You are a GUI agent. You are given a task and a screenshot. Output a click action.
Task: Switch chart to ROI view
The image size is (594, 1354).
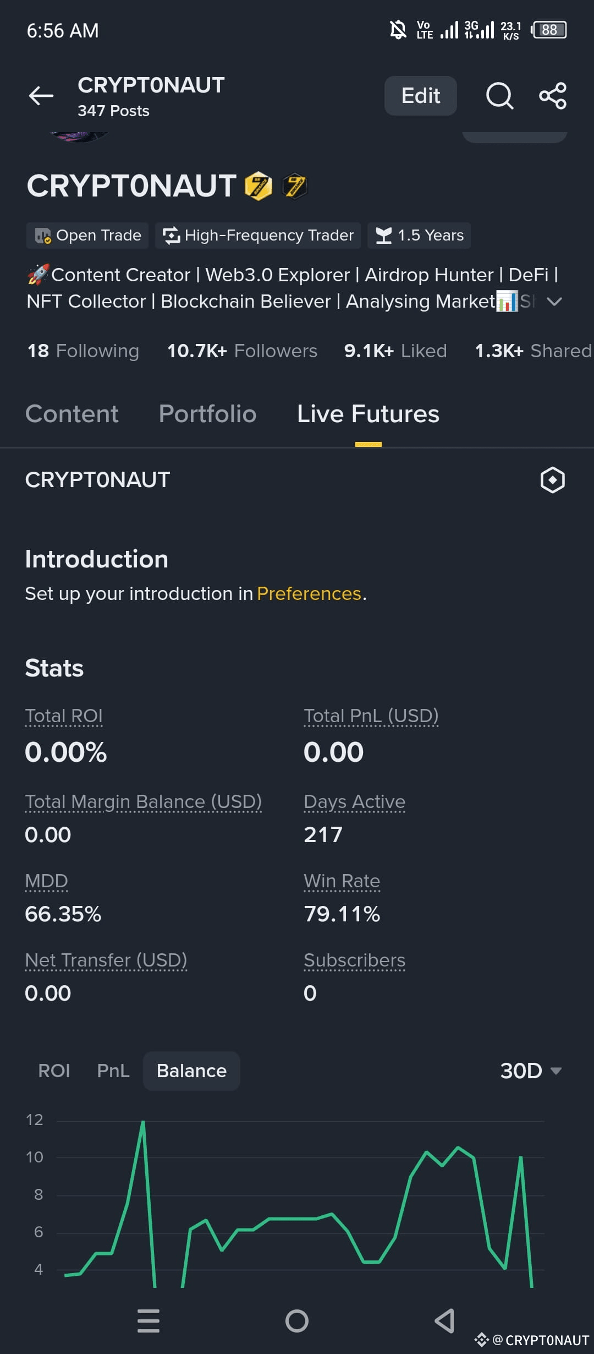54,1071
